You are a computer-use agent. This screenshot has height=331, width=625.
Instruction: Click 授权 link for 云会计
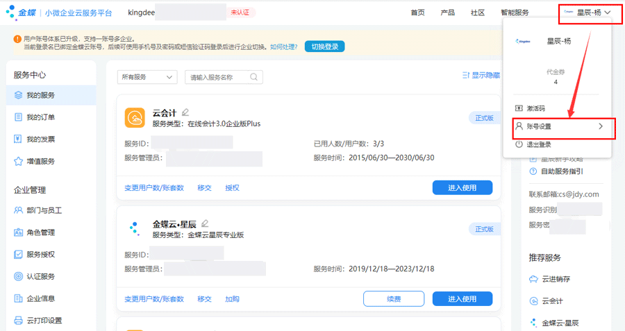tap(232, 187)
